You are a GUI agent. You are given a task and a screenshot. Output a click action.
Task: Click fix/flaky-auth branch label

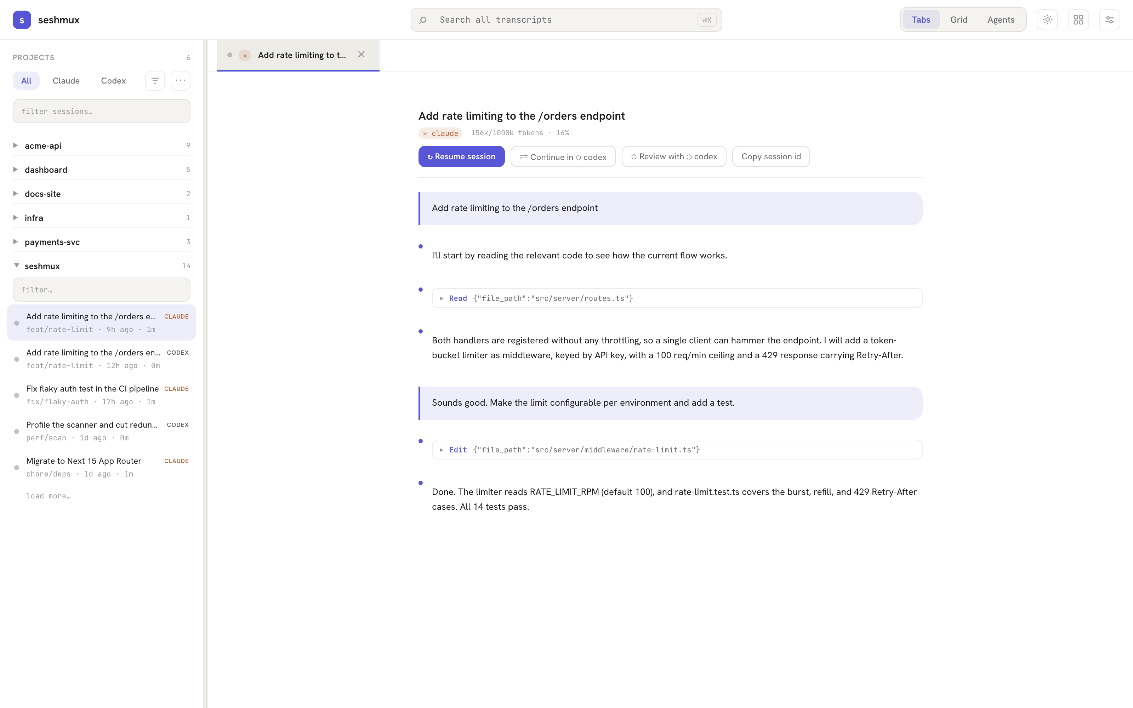coord(57,402)
